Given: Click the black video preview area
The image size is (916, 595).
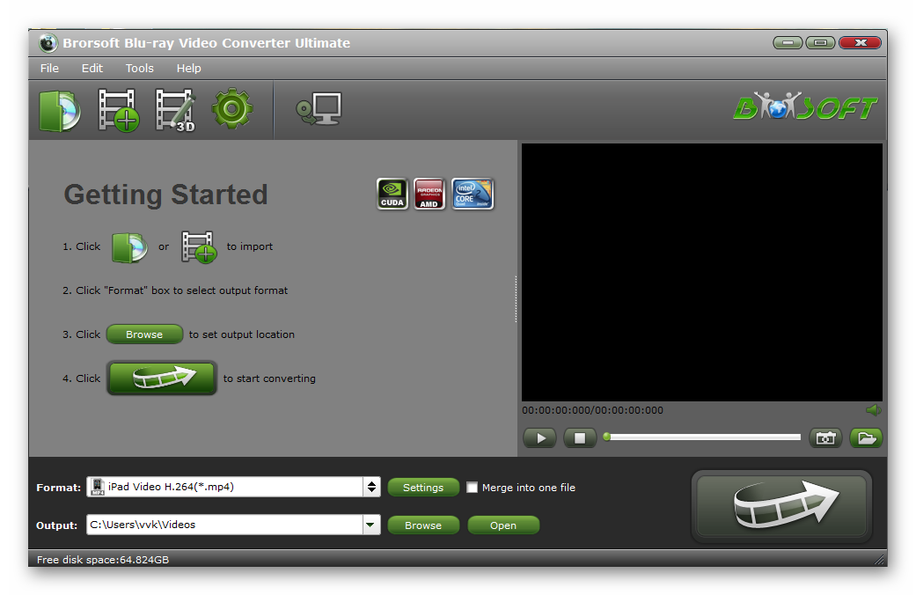Looking at the screenshot, I should [x=701, y=272].
